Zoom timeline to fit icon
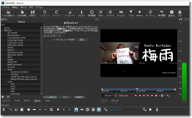 150,110
